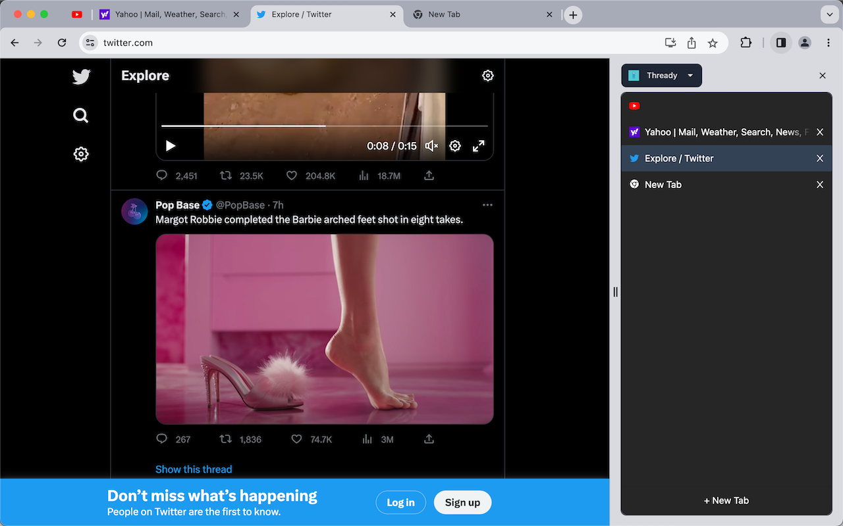Close Yahoo tab from Thready panel
This screenshot has width=843, height=526.
(x=820, y=132)
